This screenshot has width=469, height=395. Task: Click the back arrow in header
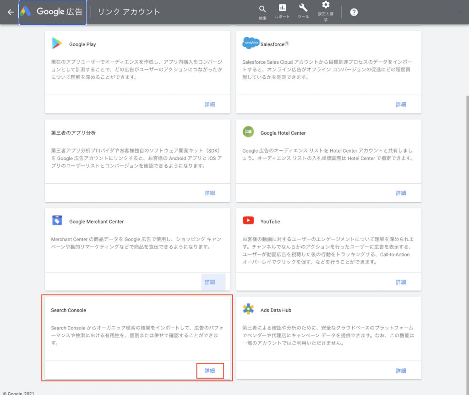pyautogui.click(x=11, y=12)
